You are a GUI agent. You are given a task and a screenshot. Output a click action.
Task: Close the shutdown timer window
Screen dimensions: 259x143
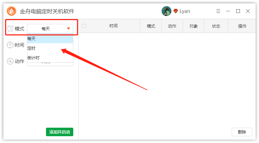[248, 11]
